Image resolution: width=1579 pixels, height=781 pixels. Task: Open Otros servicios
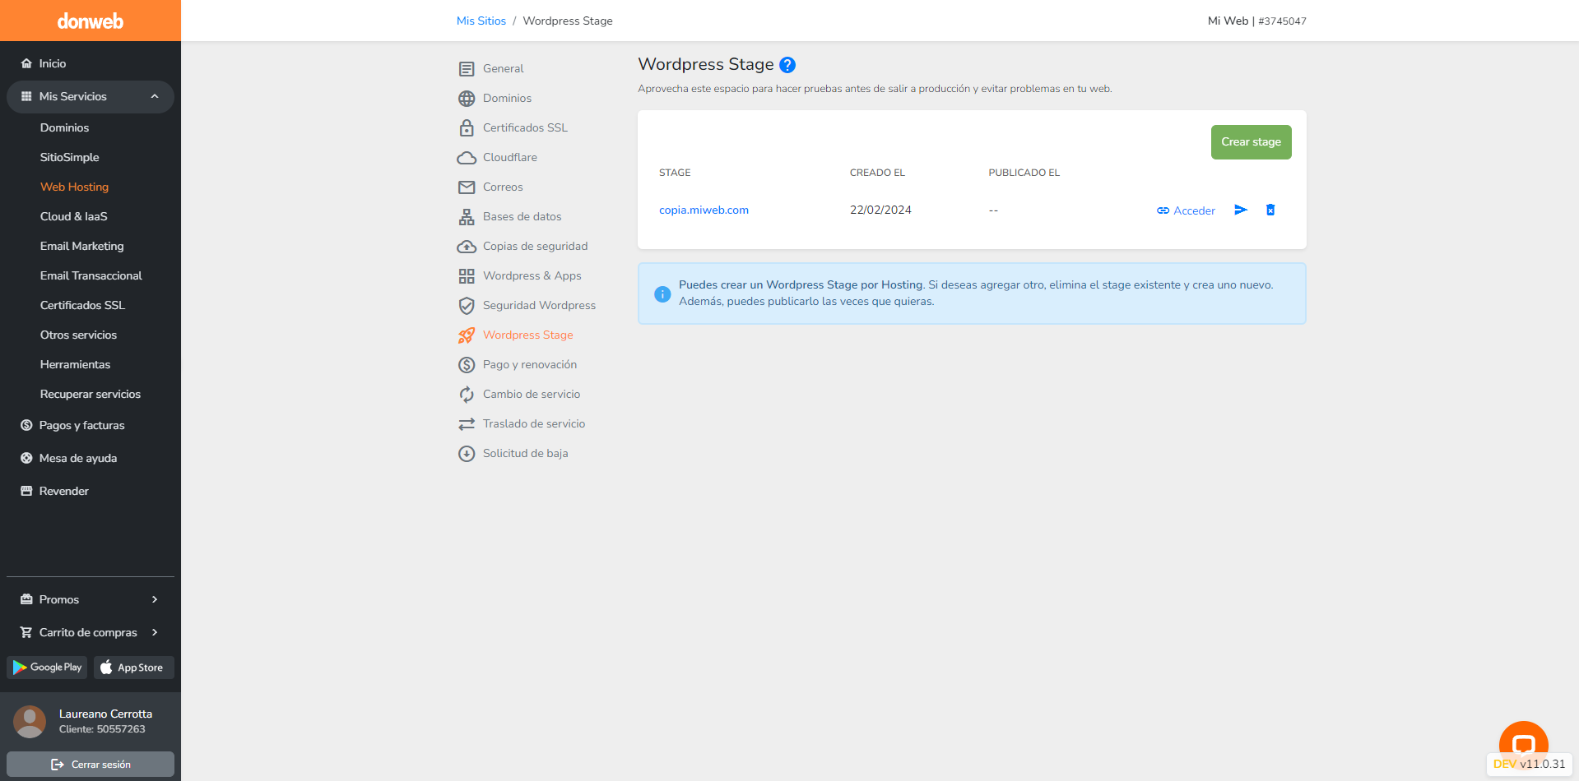pyautogui.click(x=78, y=335)
